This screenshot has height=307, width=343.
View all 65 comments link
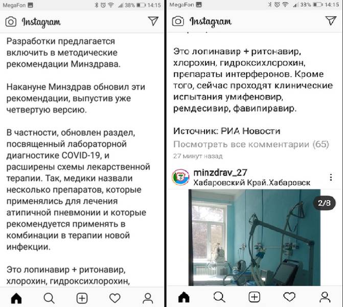(x=251, y=144)
